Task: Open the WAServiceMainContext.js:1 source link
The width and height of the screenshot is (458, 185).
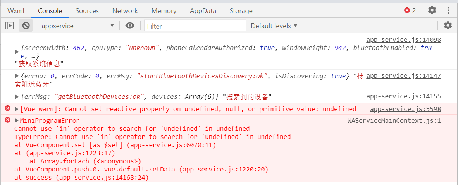Action: pyautogui.click(x=394, y=120)
